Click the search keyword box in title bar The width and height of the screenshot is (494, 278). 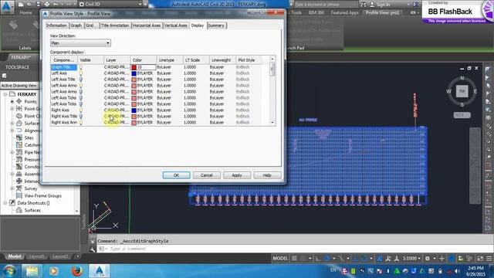pyautogui.click(x=326, y=5)
